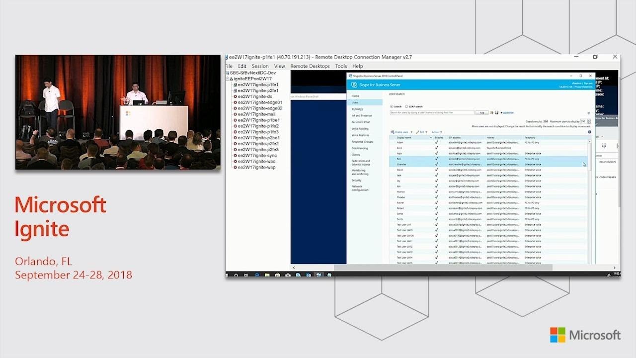This screenshot has width=636, height=358.
Task: Expand search options double chevron
Action: click(x=589, y=113)
